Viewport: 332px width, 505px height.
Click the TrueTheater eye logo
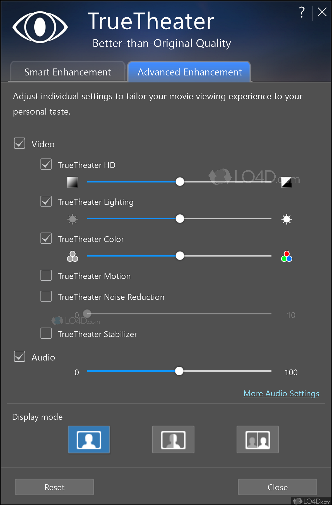(x=40, y=27)
